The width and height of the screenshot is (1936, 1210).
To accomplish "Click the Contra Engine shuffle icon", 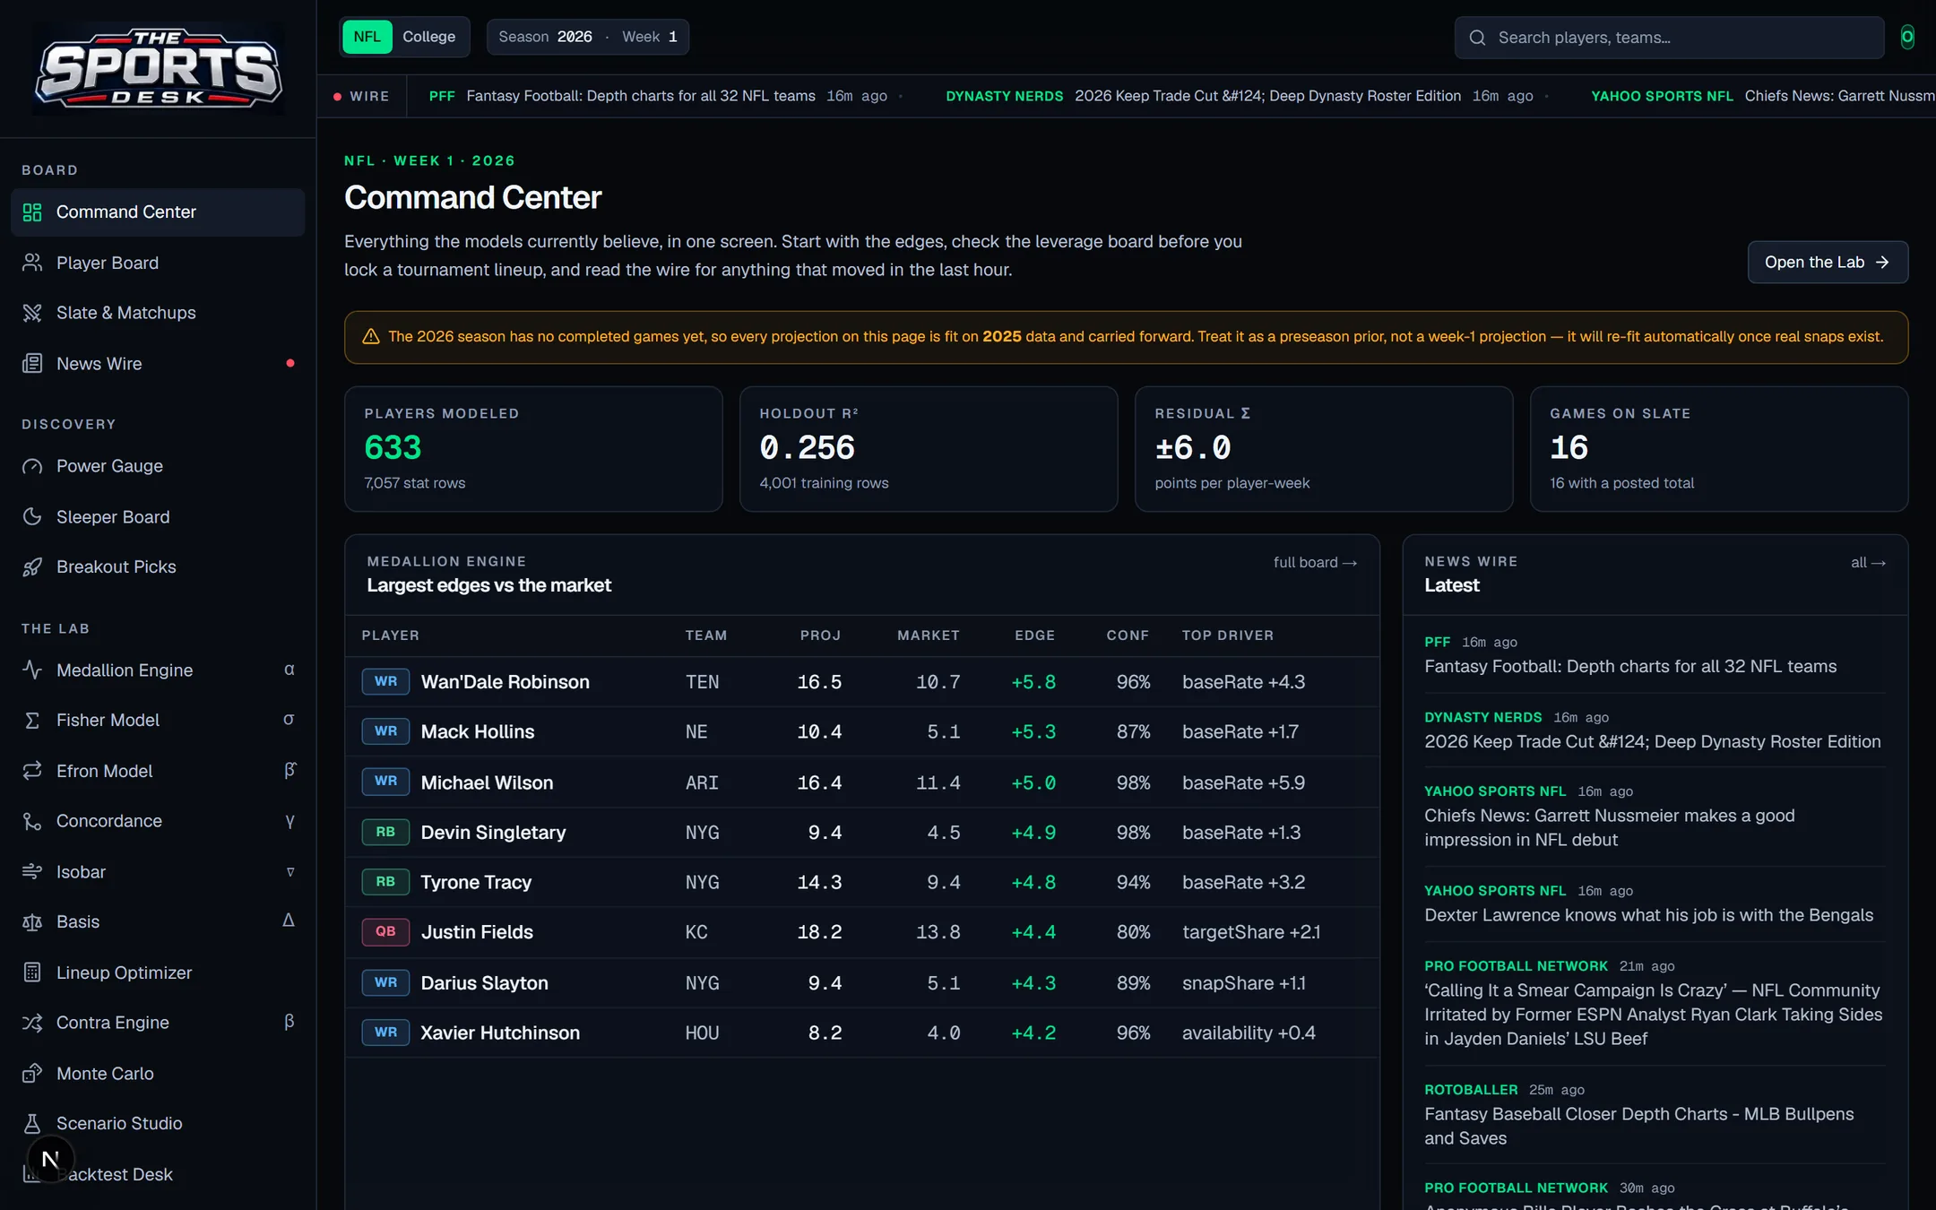I will coord(32,1023).
